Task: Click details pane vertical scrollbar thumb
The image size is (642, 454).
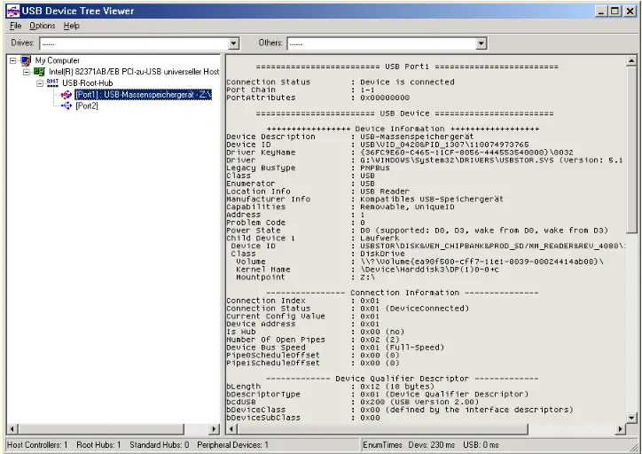Action: pos(631,150)
